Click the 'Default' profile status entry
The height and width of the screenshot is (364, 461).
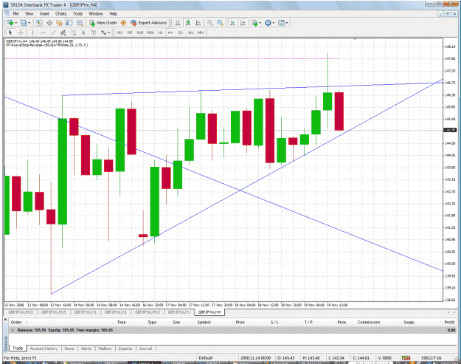click(x=206, y=358)
